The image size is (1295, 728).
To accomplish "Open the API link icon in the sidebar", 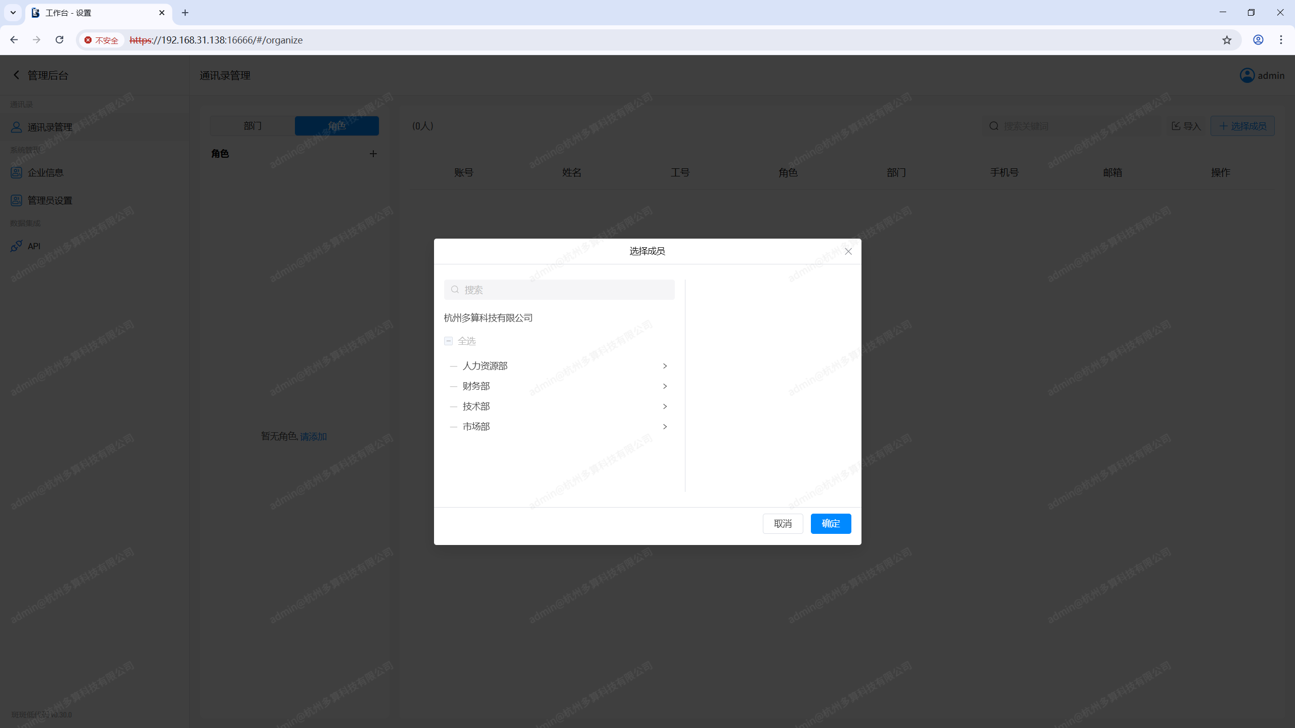I will (16, 246).
